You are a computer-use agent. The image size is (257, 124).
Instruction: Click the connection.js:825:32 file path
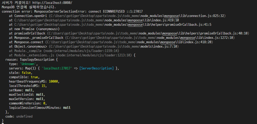(x=137, y=16)
